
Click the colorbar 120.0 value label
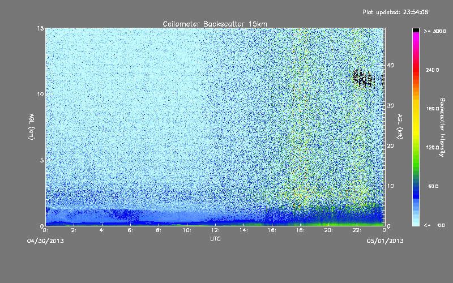(433, 147)
